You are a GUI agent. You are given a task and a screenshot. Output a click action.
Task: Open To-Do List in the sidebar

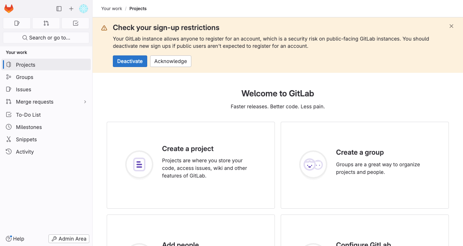[46, 115]
